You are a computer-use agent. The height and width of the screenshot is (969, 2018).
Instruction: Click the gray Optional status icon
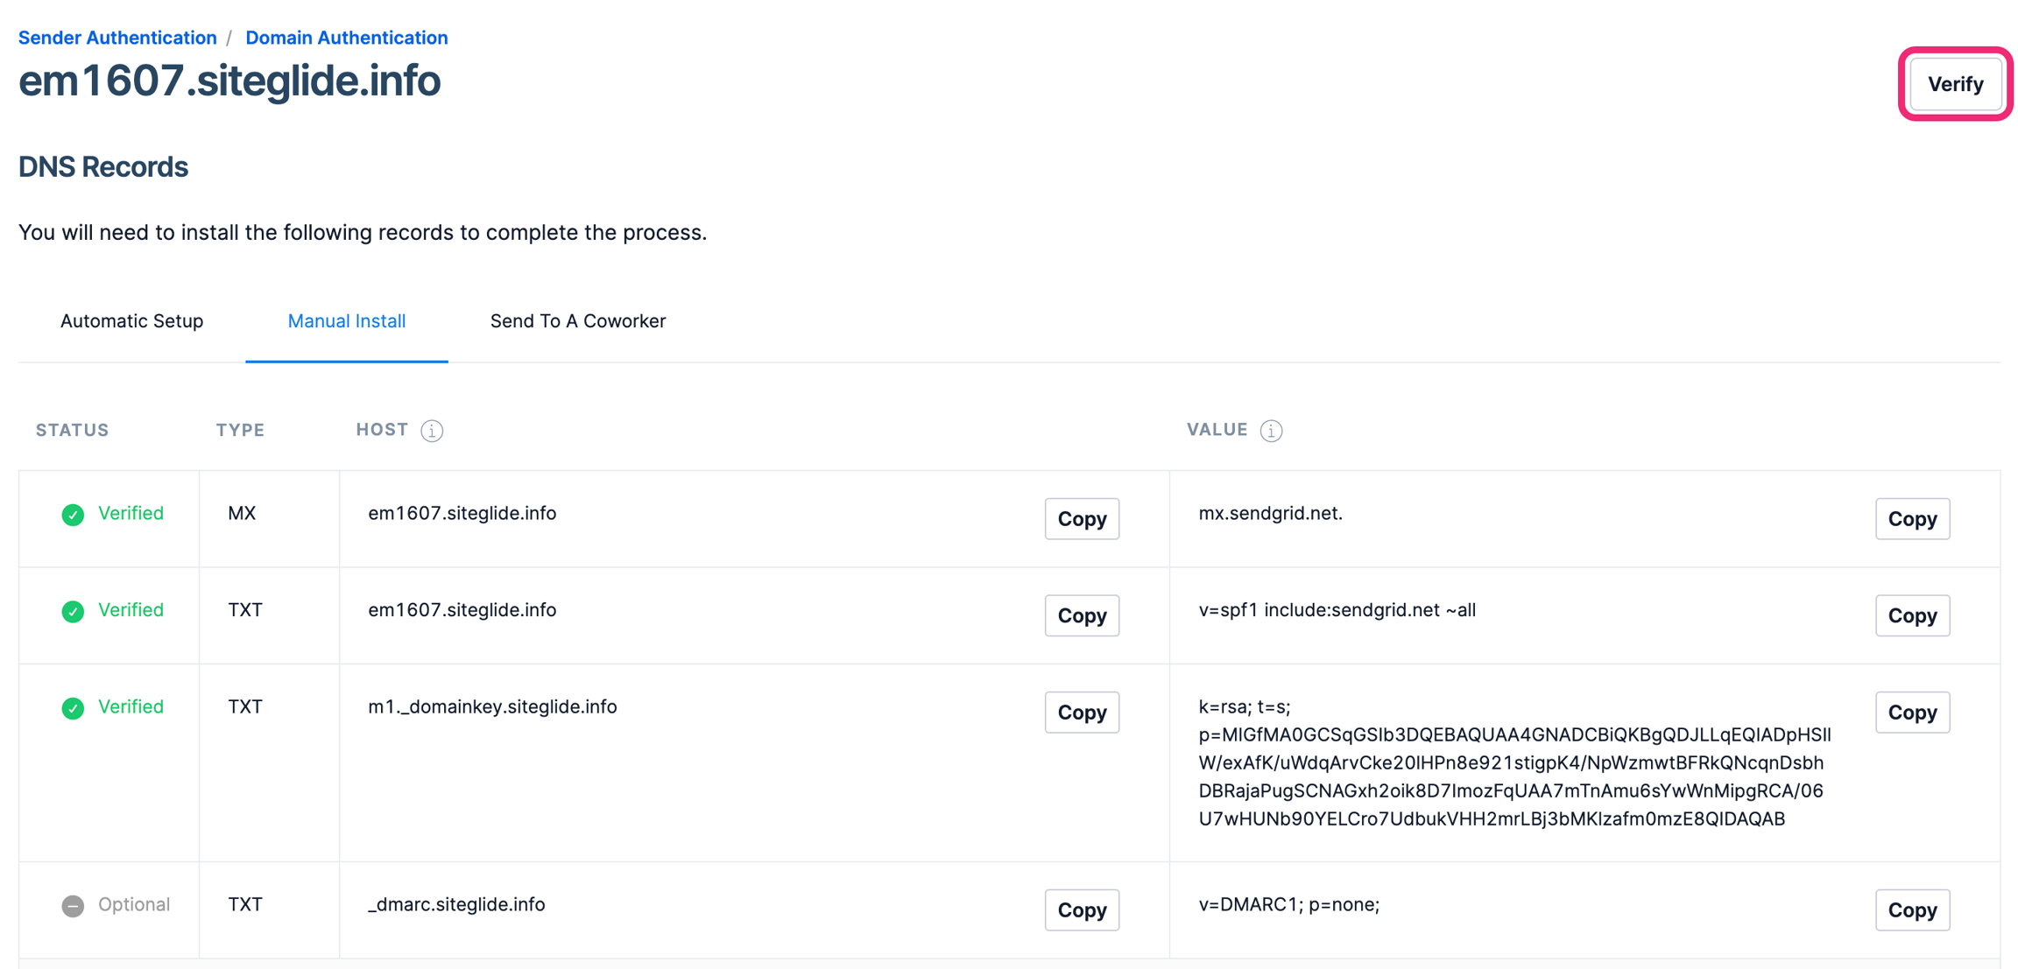(x=73, y=905)
